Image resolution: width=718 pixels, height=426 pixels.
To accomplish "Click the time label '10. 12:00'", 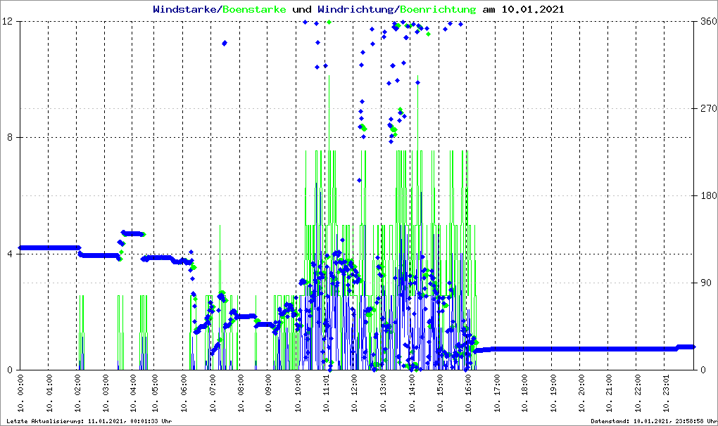I will click(x=354, y=394).
